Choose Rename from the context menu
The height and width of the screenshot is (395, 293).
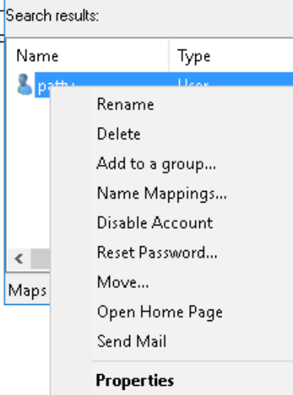click(x=125, y=105)
